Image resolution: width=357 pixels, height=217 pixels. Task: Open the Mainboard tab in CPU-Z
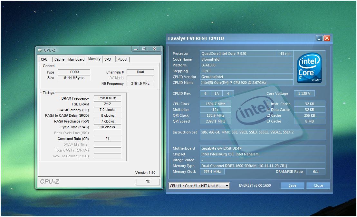[x=76, y=59]
